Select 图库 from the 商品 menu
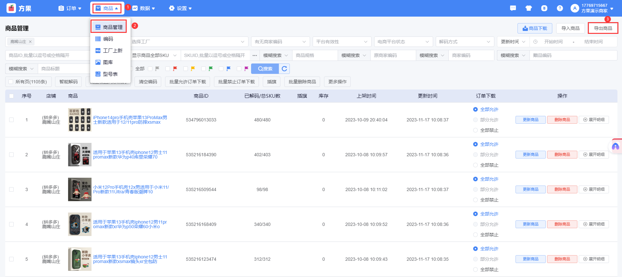 (x=108, y=62)
